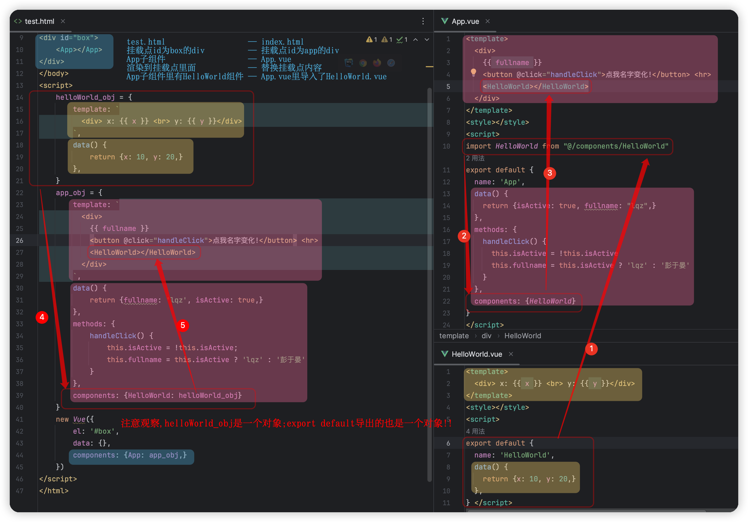Open the editor tab options menu
Screen dimensions: 748x522
[423, 21]
